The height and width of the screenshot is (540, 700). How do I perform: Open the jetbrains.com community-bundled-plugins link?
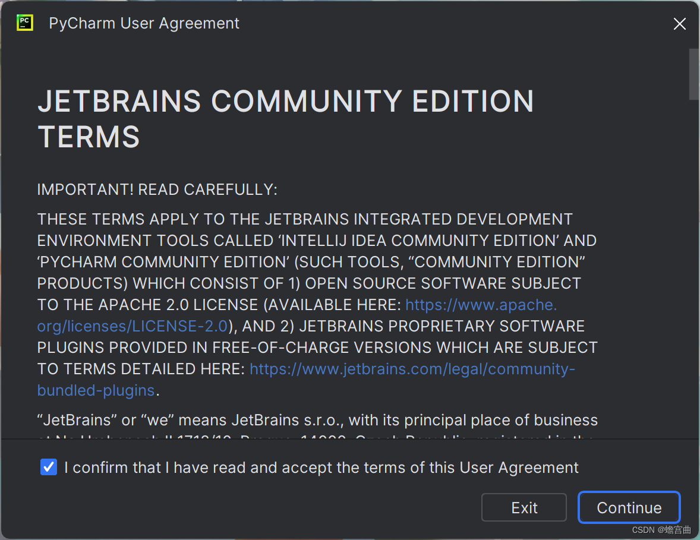(412, 369)
